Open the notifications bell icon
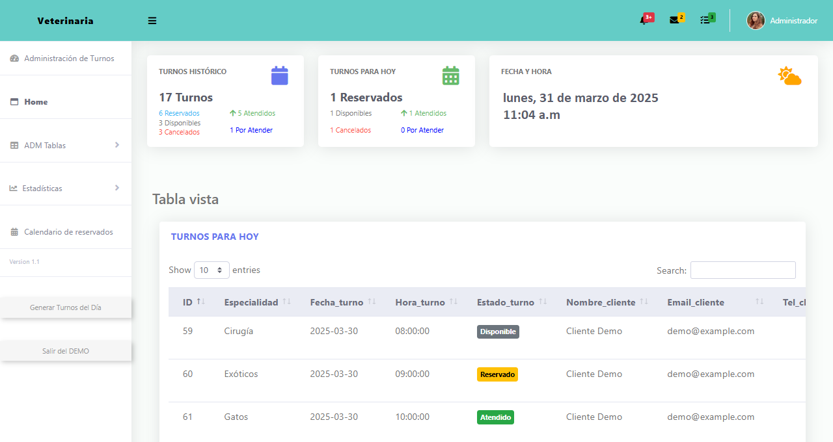Image resolution: width=833 pixels, height=442 pixels. (644, 20)
